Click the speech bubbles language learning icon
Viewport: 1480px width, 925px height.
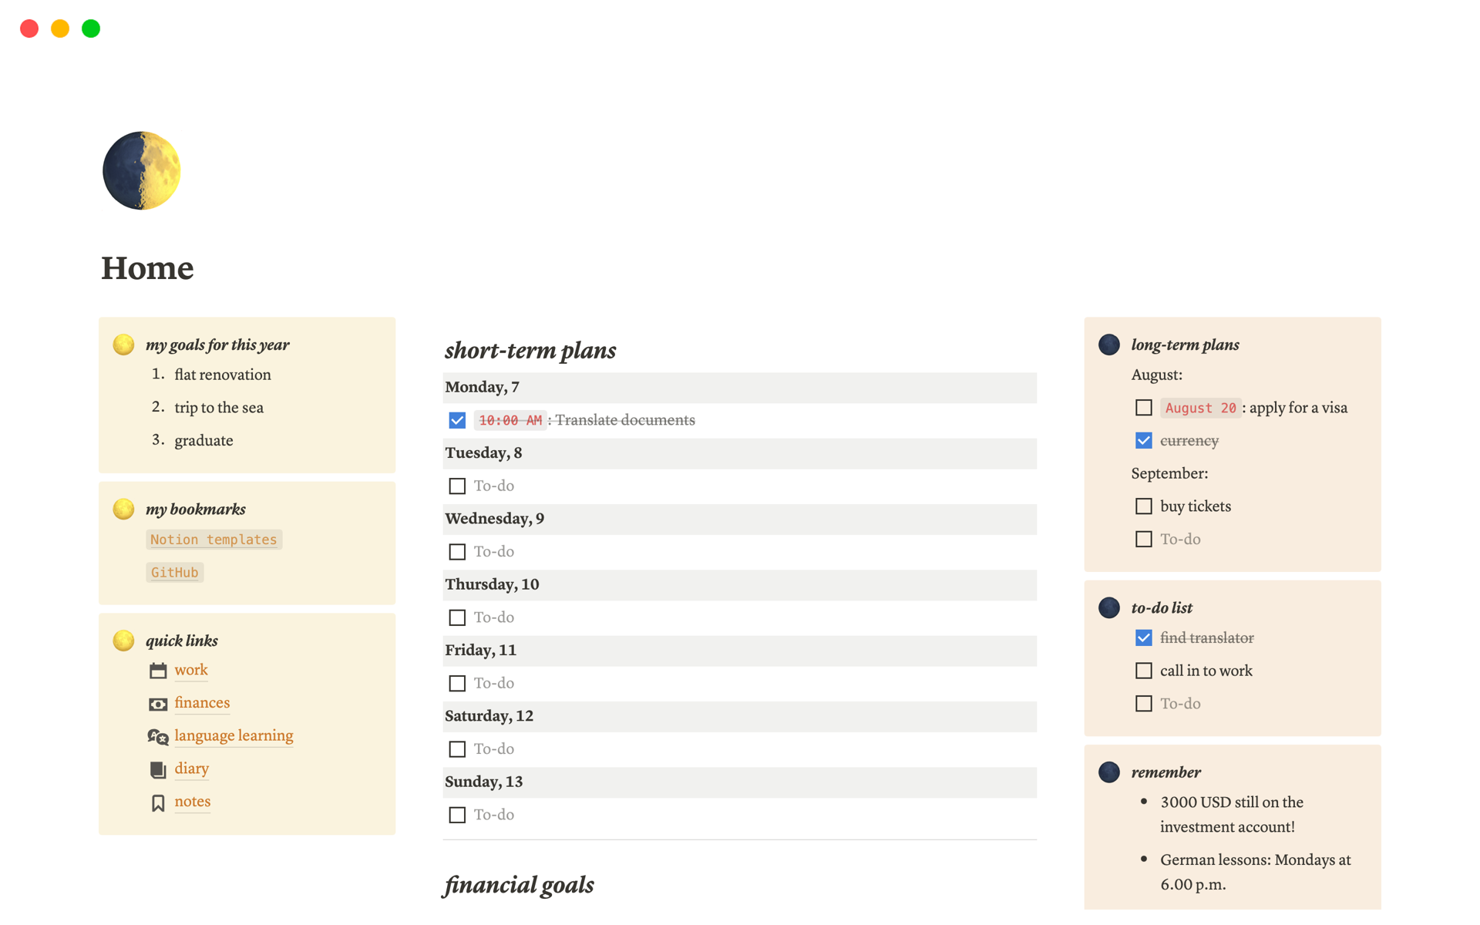coord(158,737)
